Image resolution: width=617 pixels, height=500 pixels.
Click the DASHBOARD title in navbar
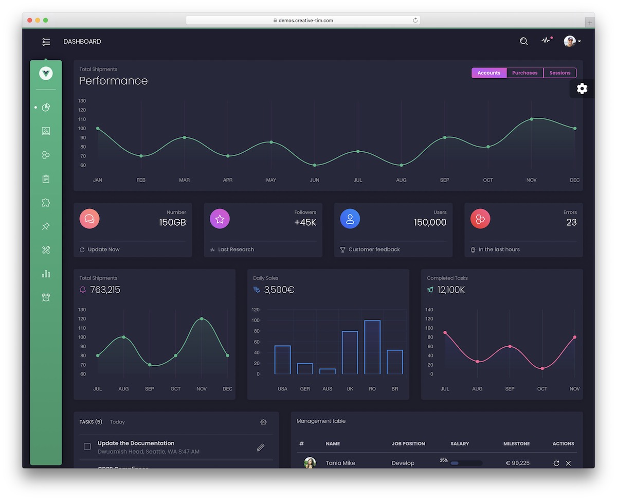point(82,42)
